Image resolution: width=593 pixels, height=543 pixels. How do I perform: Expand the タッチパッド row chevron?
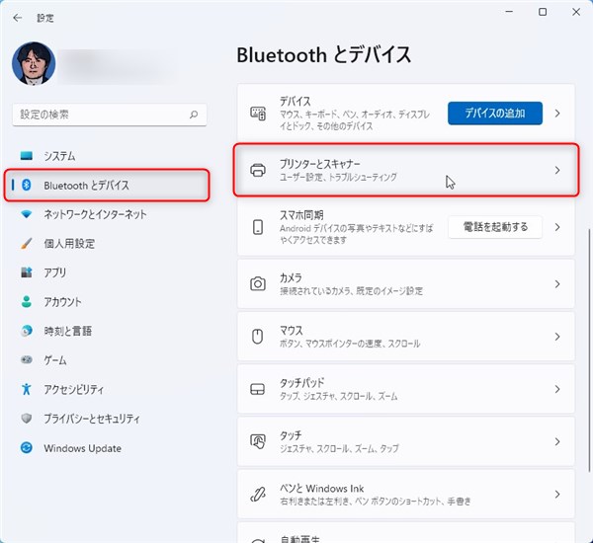point(557,389)
